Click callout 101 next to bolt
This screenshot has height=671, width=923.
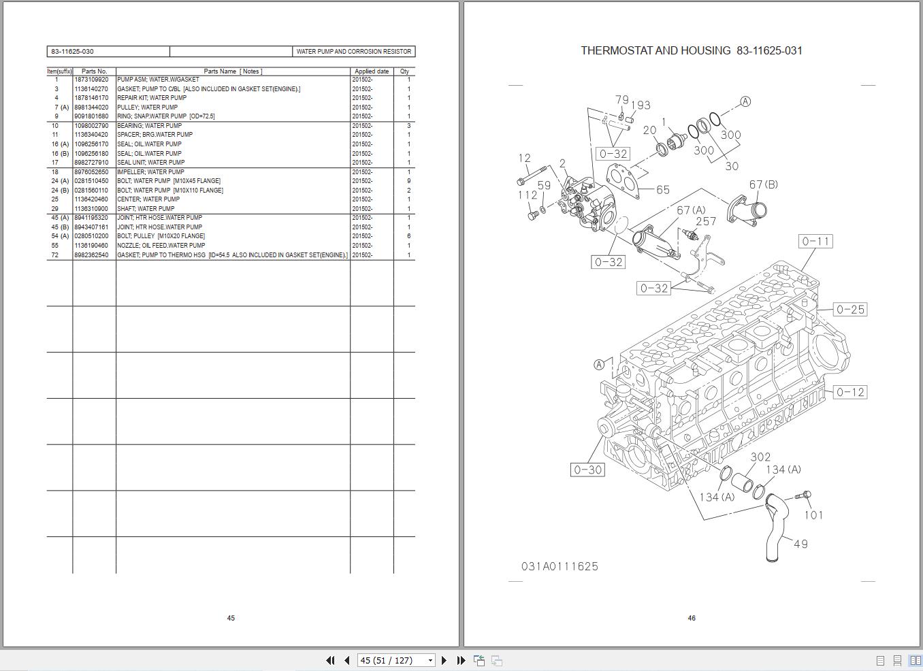click(813, 515)
